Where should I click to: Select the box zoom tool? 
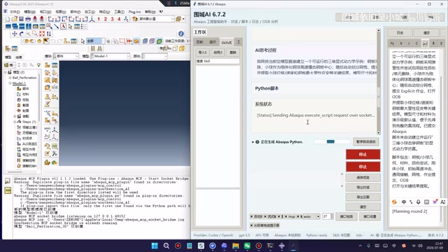coord(35,34)
